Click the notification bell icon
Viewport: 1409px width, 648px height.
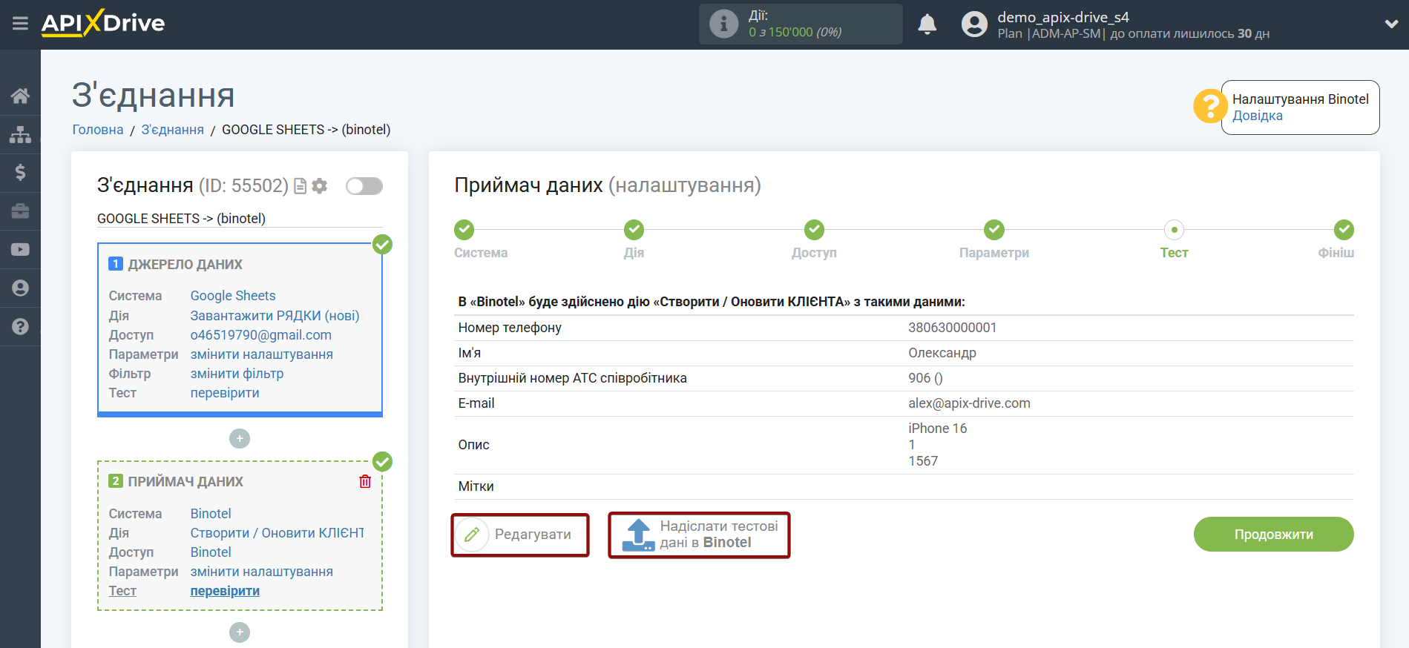pyautogui.click(x=927, y=24)
